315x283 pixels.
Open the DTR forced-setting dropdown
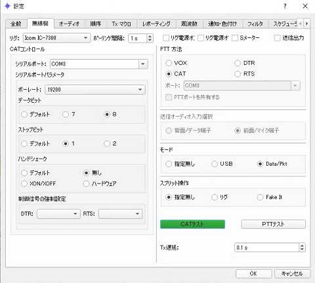pyautogui.click(x=58, y=214)
